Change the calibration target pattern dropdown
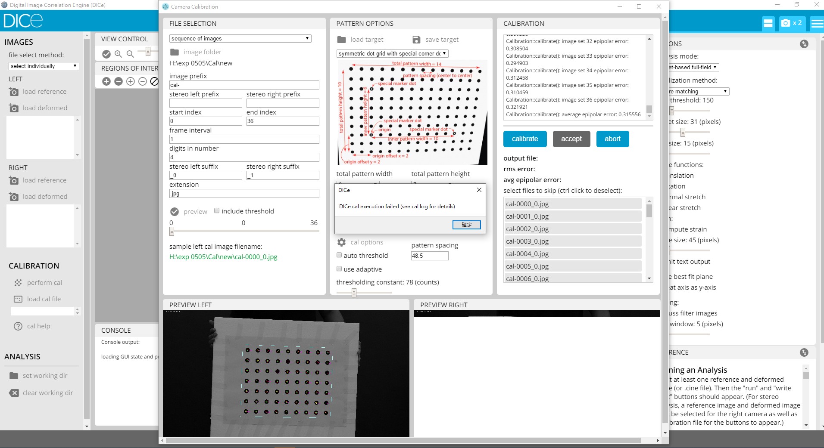The height and width of the screenshot is (448, 824). 391,53
